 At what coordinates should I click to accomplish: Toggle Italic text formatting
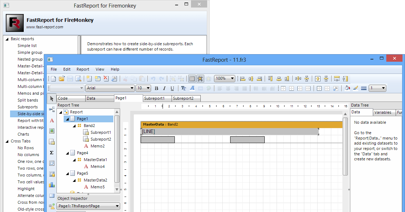(164, 88)
